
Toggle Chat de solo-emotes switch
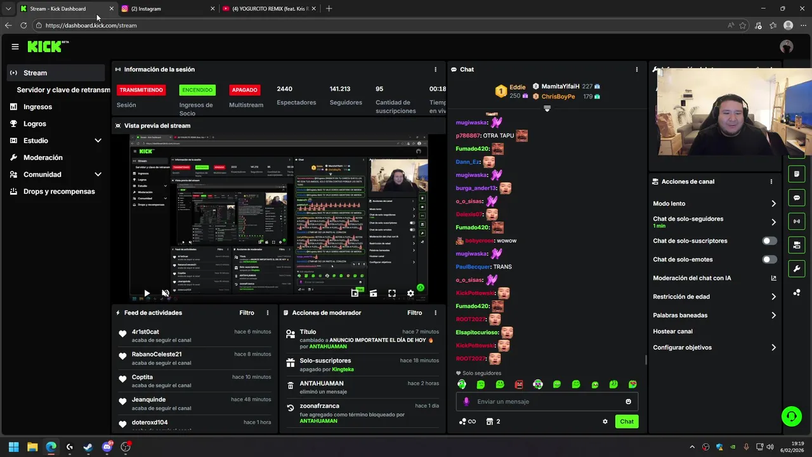[x=769, y=260]
